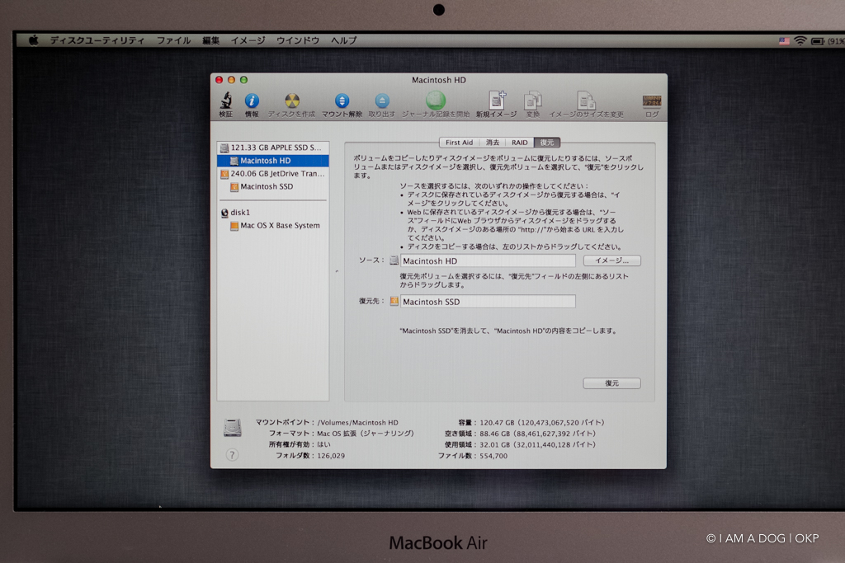Screen dimensions: 845x563
Task: Click the Verify (検証) microscope toolbar icon
Action: 226,100
